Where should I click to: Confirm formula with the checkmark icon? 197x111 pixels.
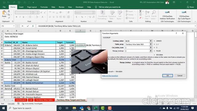point(28,26)
